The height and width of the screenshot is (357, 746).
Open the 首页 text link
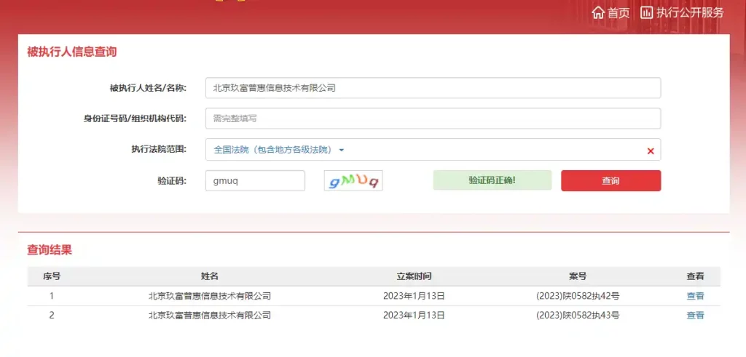point(619,12)
